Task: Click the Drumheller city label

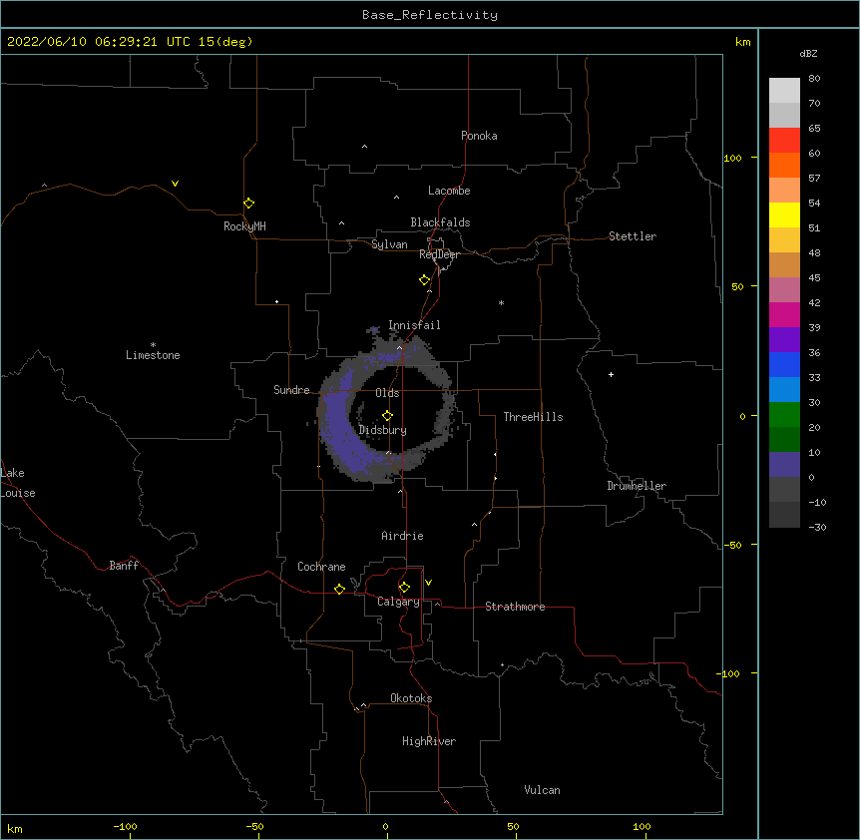Action: point(637,486)
